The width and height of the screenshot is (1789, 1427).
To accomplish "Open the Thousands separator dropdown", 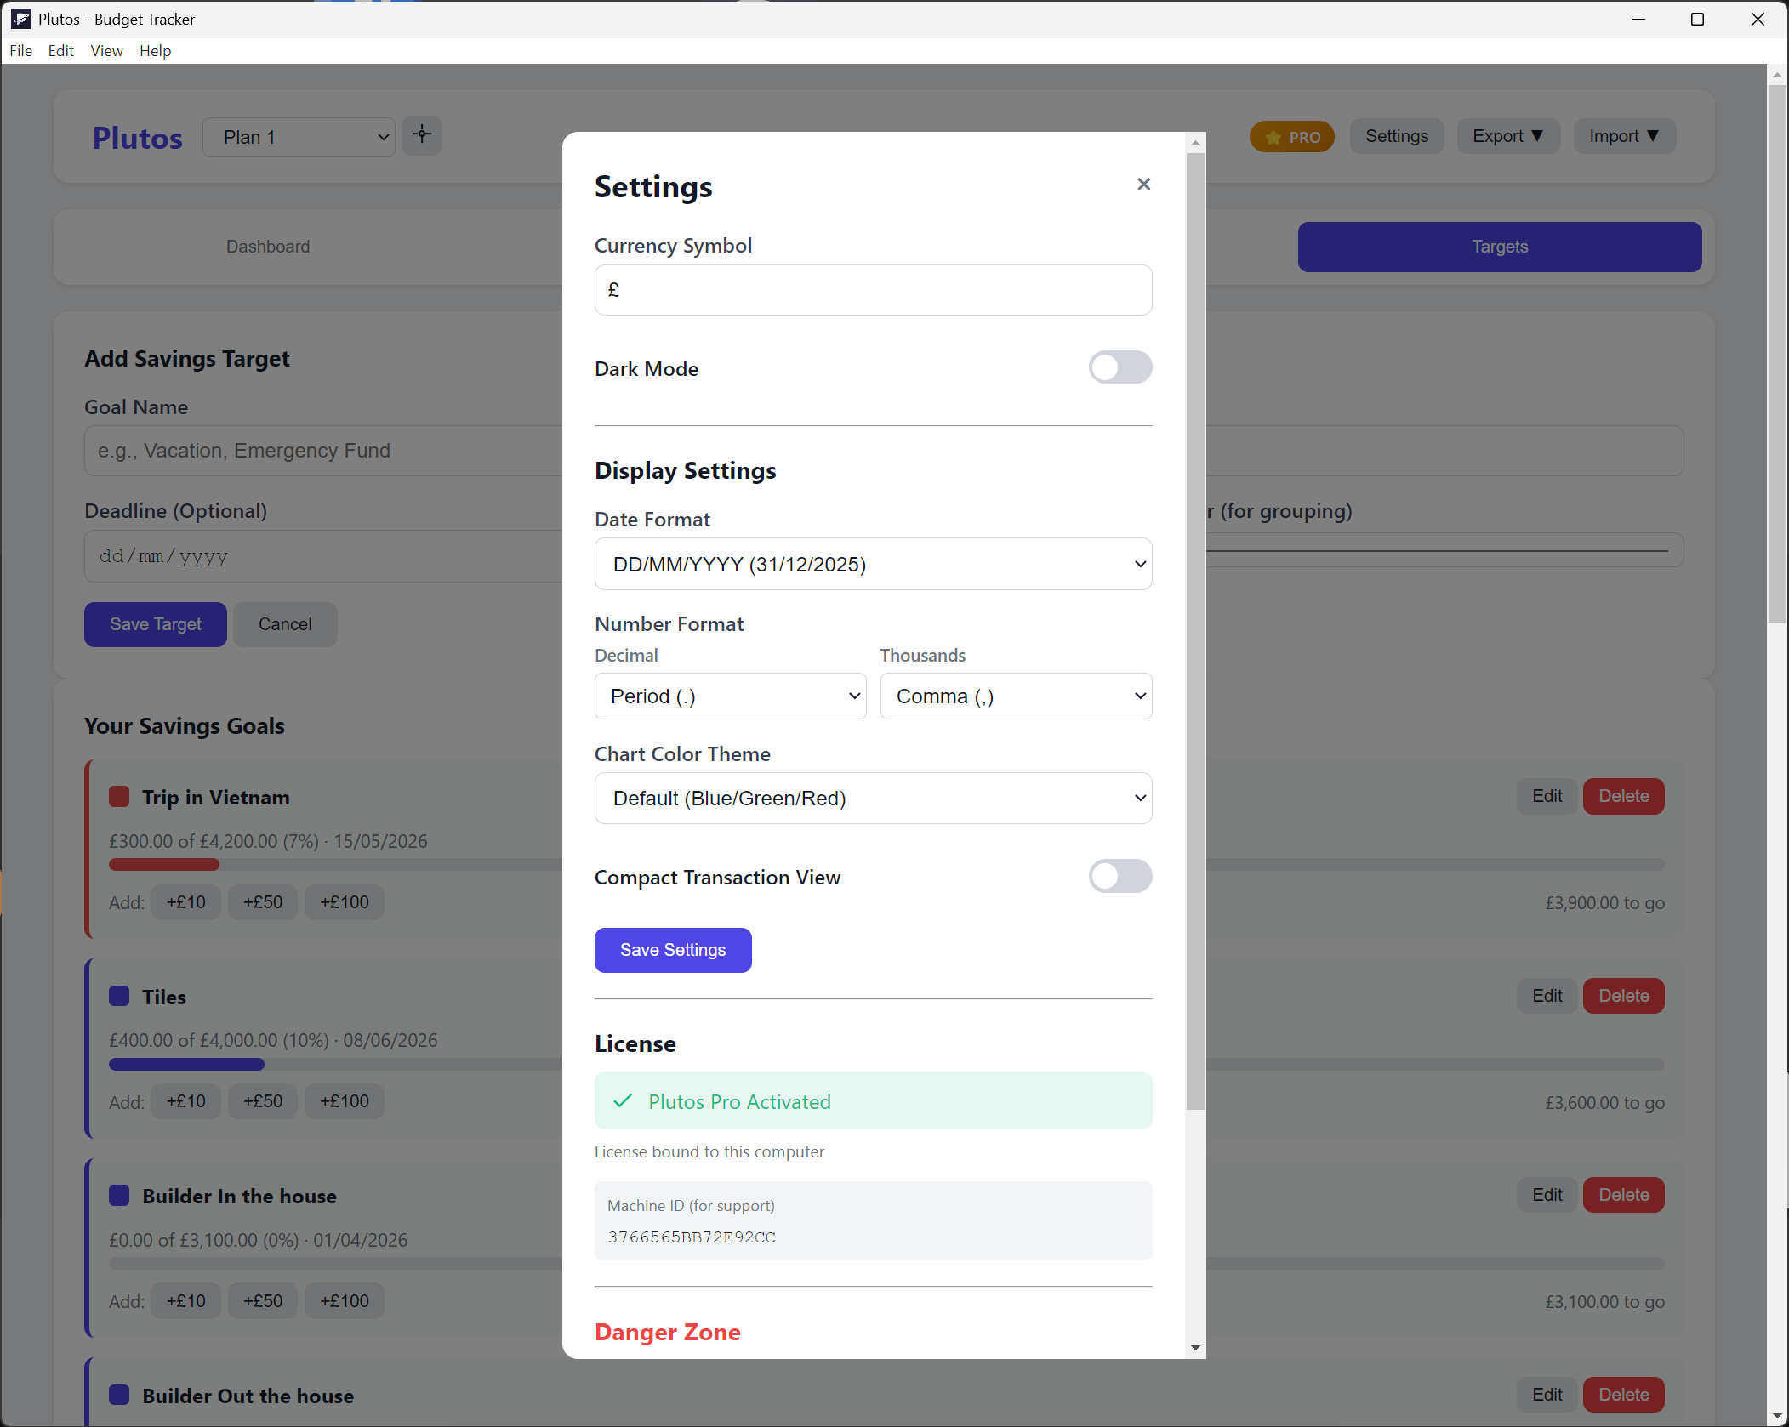I will (1015, 696).
